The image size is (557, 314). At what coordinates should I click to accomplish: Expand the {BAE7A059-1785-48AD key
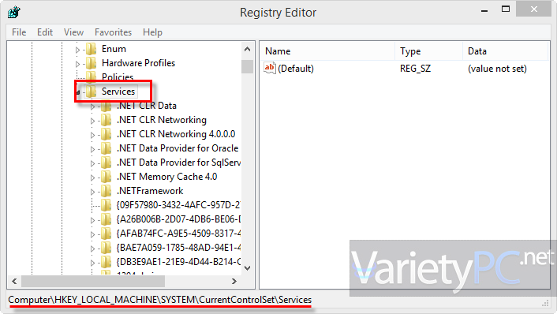click(x=92, y=249)
